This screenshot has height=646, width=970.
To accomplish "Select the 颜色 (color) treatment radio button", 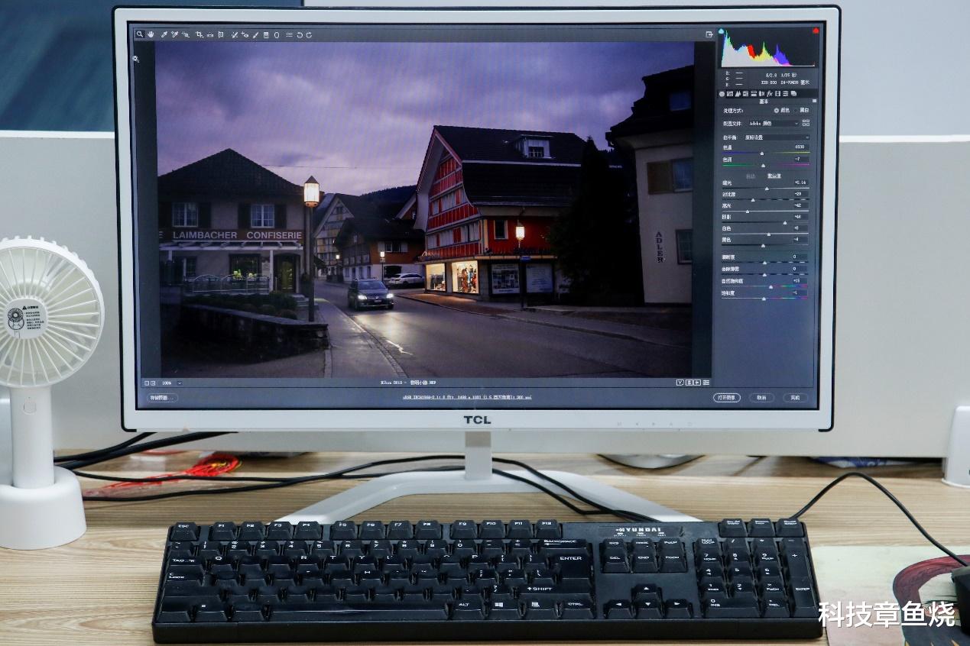I will point(776,110).
